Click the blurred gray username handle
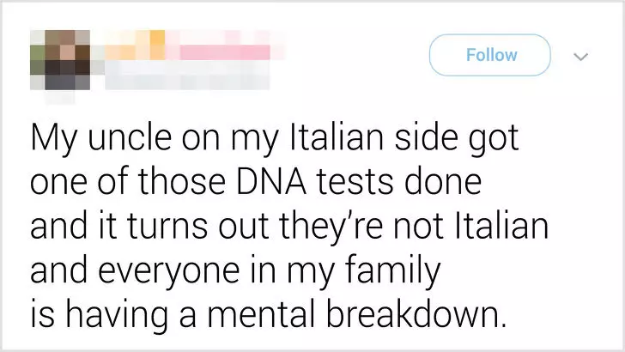The height and width of the screenshot is (352, 625). (187, 75)
